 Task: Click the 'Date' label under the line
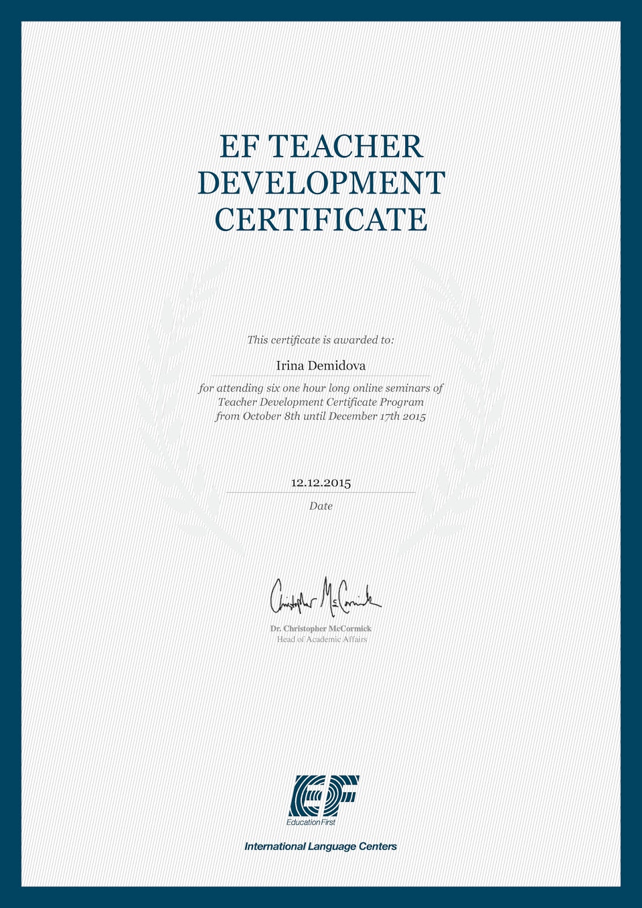point(321,506)
